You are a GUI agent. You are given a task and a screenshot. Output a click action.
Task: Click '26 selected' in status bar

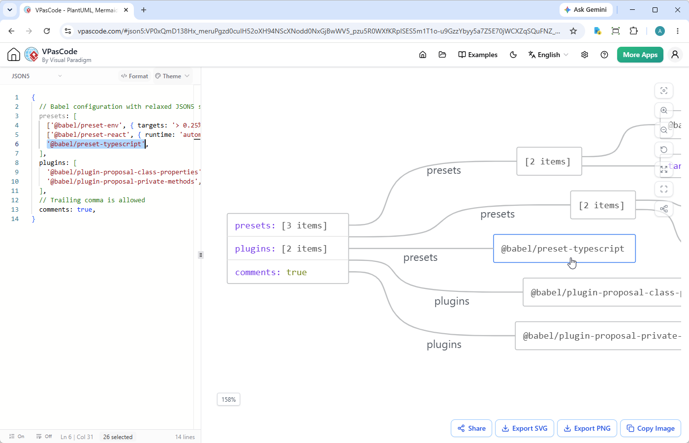pos(118,437)
